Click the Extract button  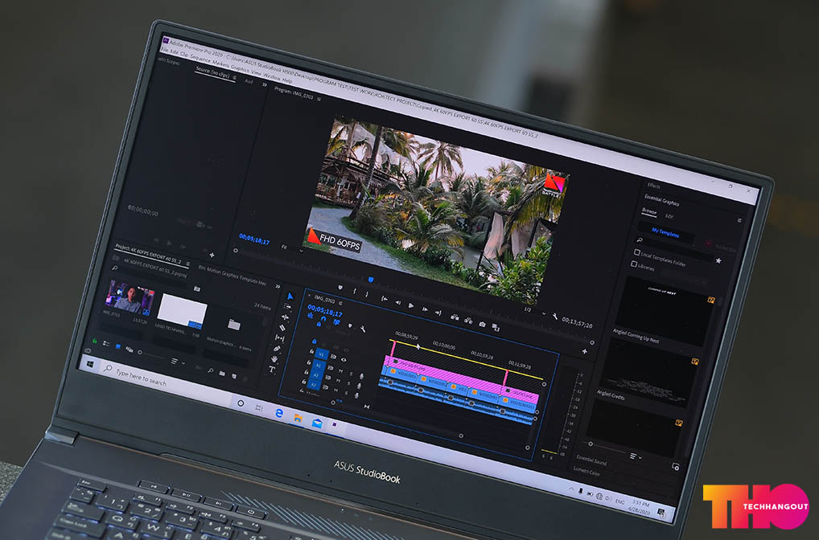pyautogui.click(x=468, y=321)
